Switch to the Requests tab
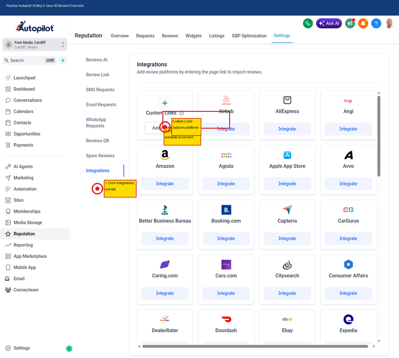Screen dimensions: 399x358 coord(145,36)
